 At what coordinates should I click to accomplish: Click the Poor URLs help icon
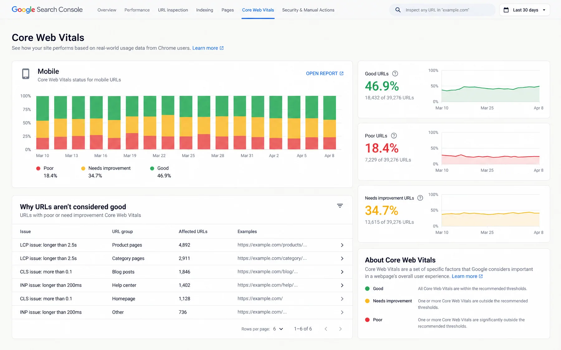coord(394,136)
